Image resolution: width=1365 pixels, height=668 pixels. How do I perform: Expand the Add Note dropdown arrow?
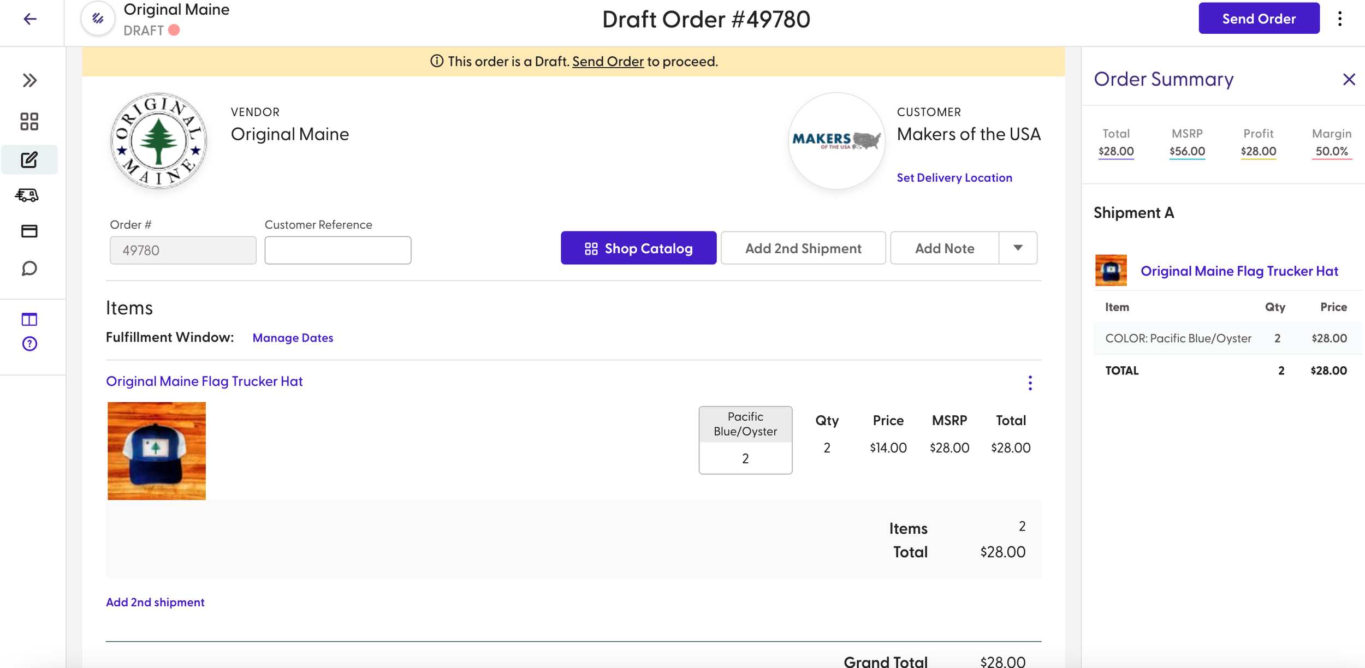1018,248
